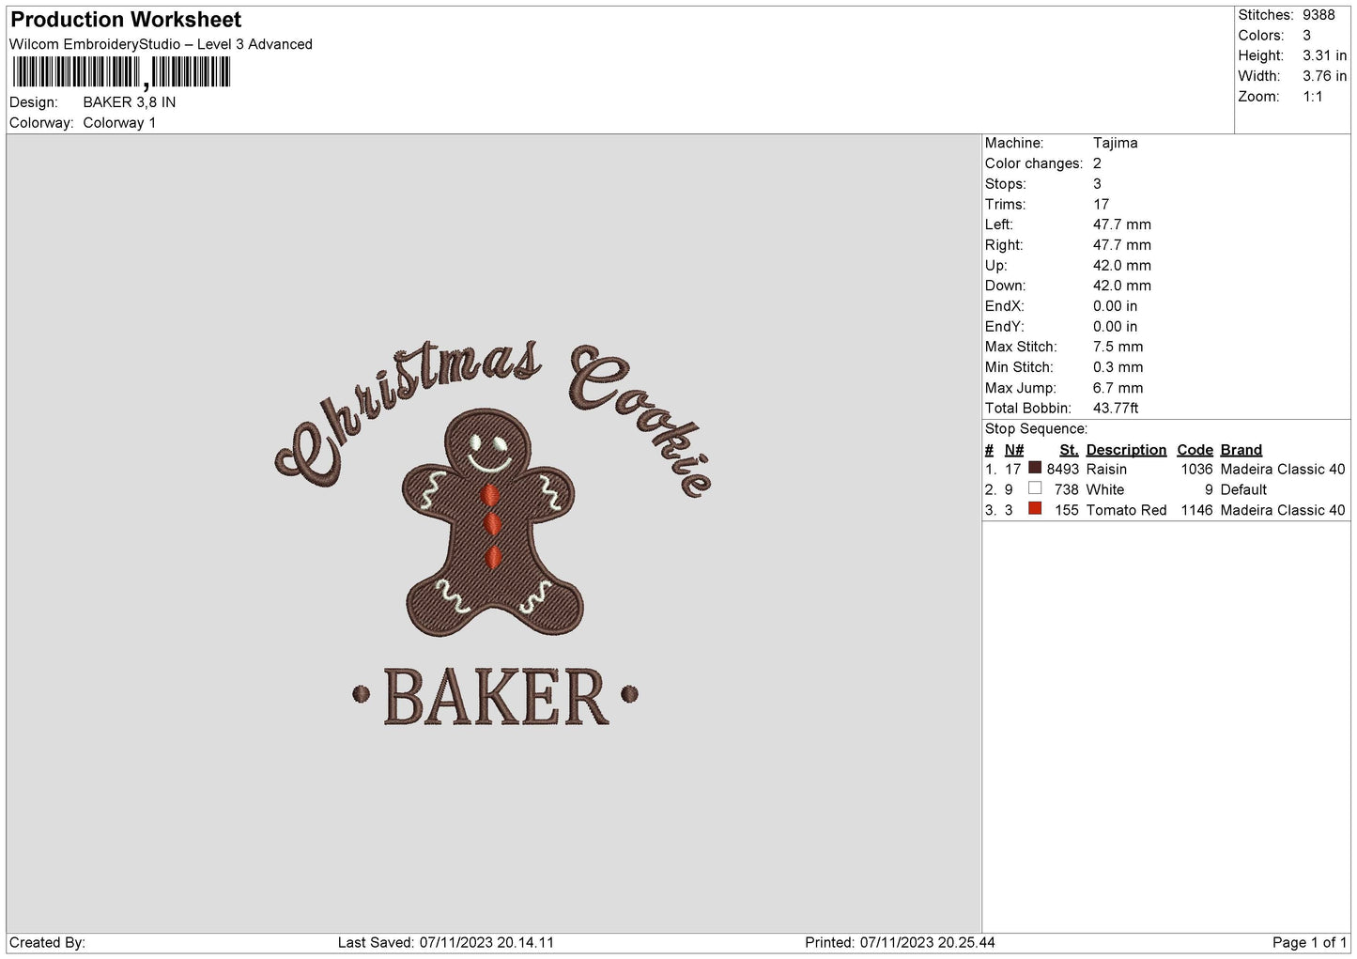Click the 'Colorway 1' value

119,123
